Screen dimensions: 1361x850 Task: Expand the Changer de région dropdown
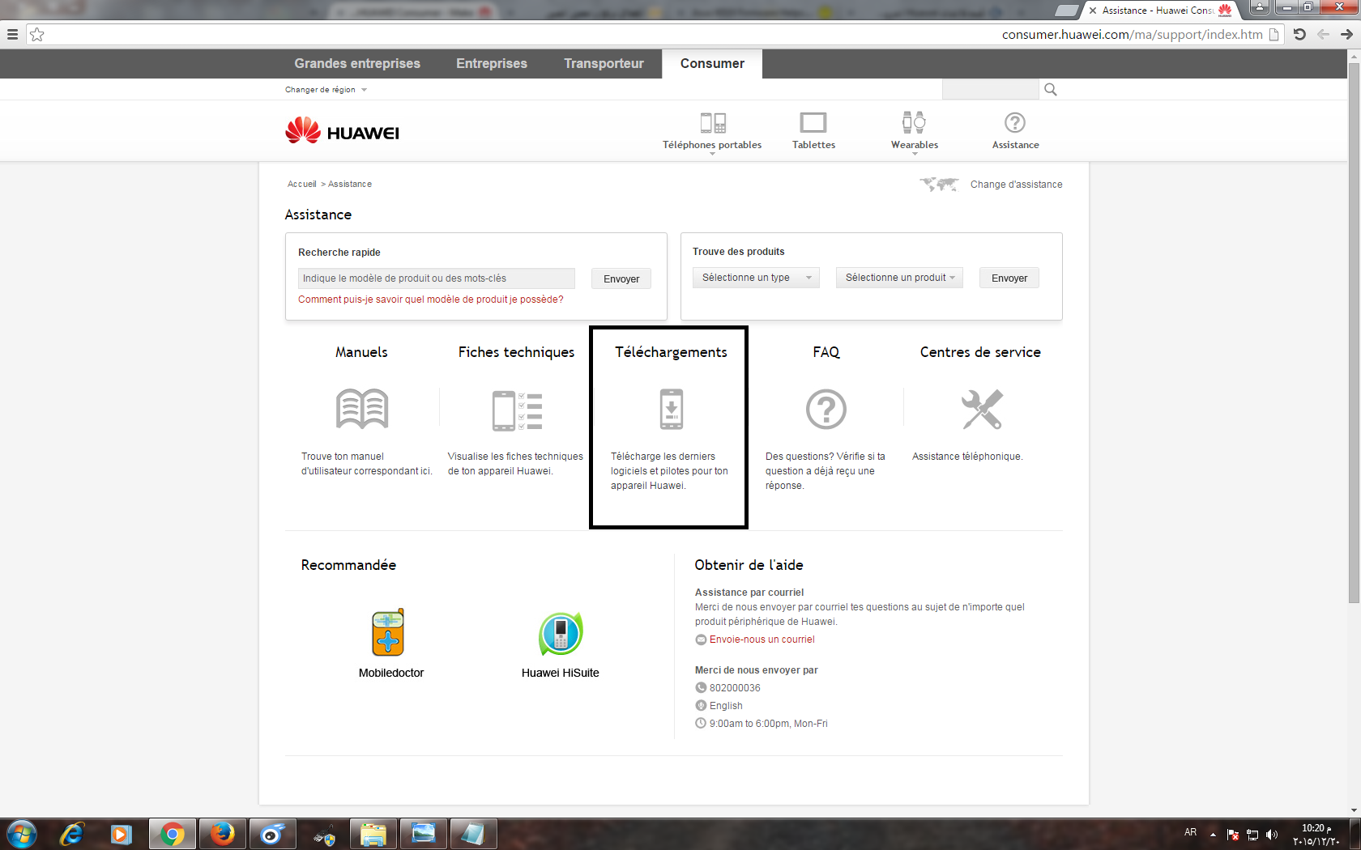click(326, 90)
